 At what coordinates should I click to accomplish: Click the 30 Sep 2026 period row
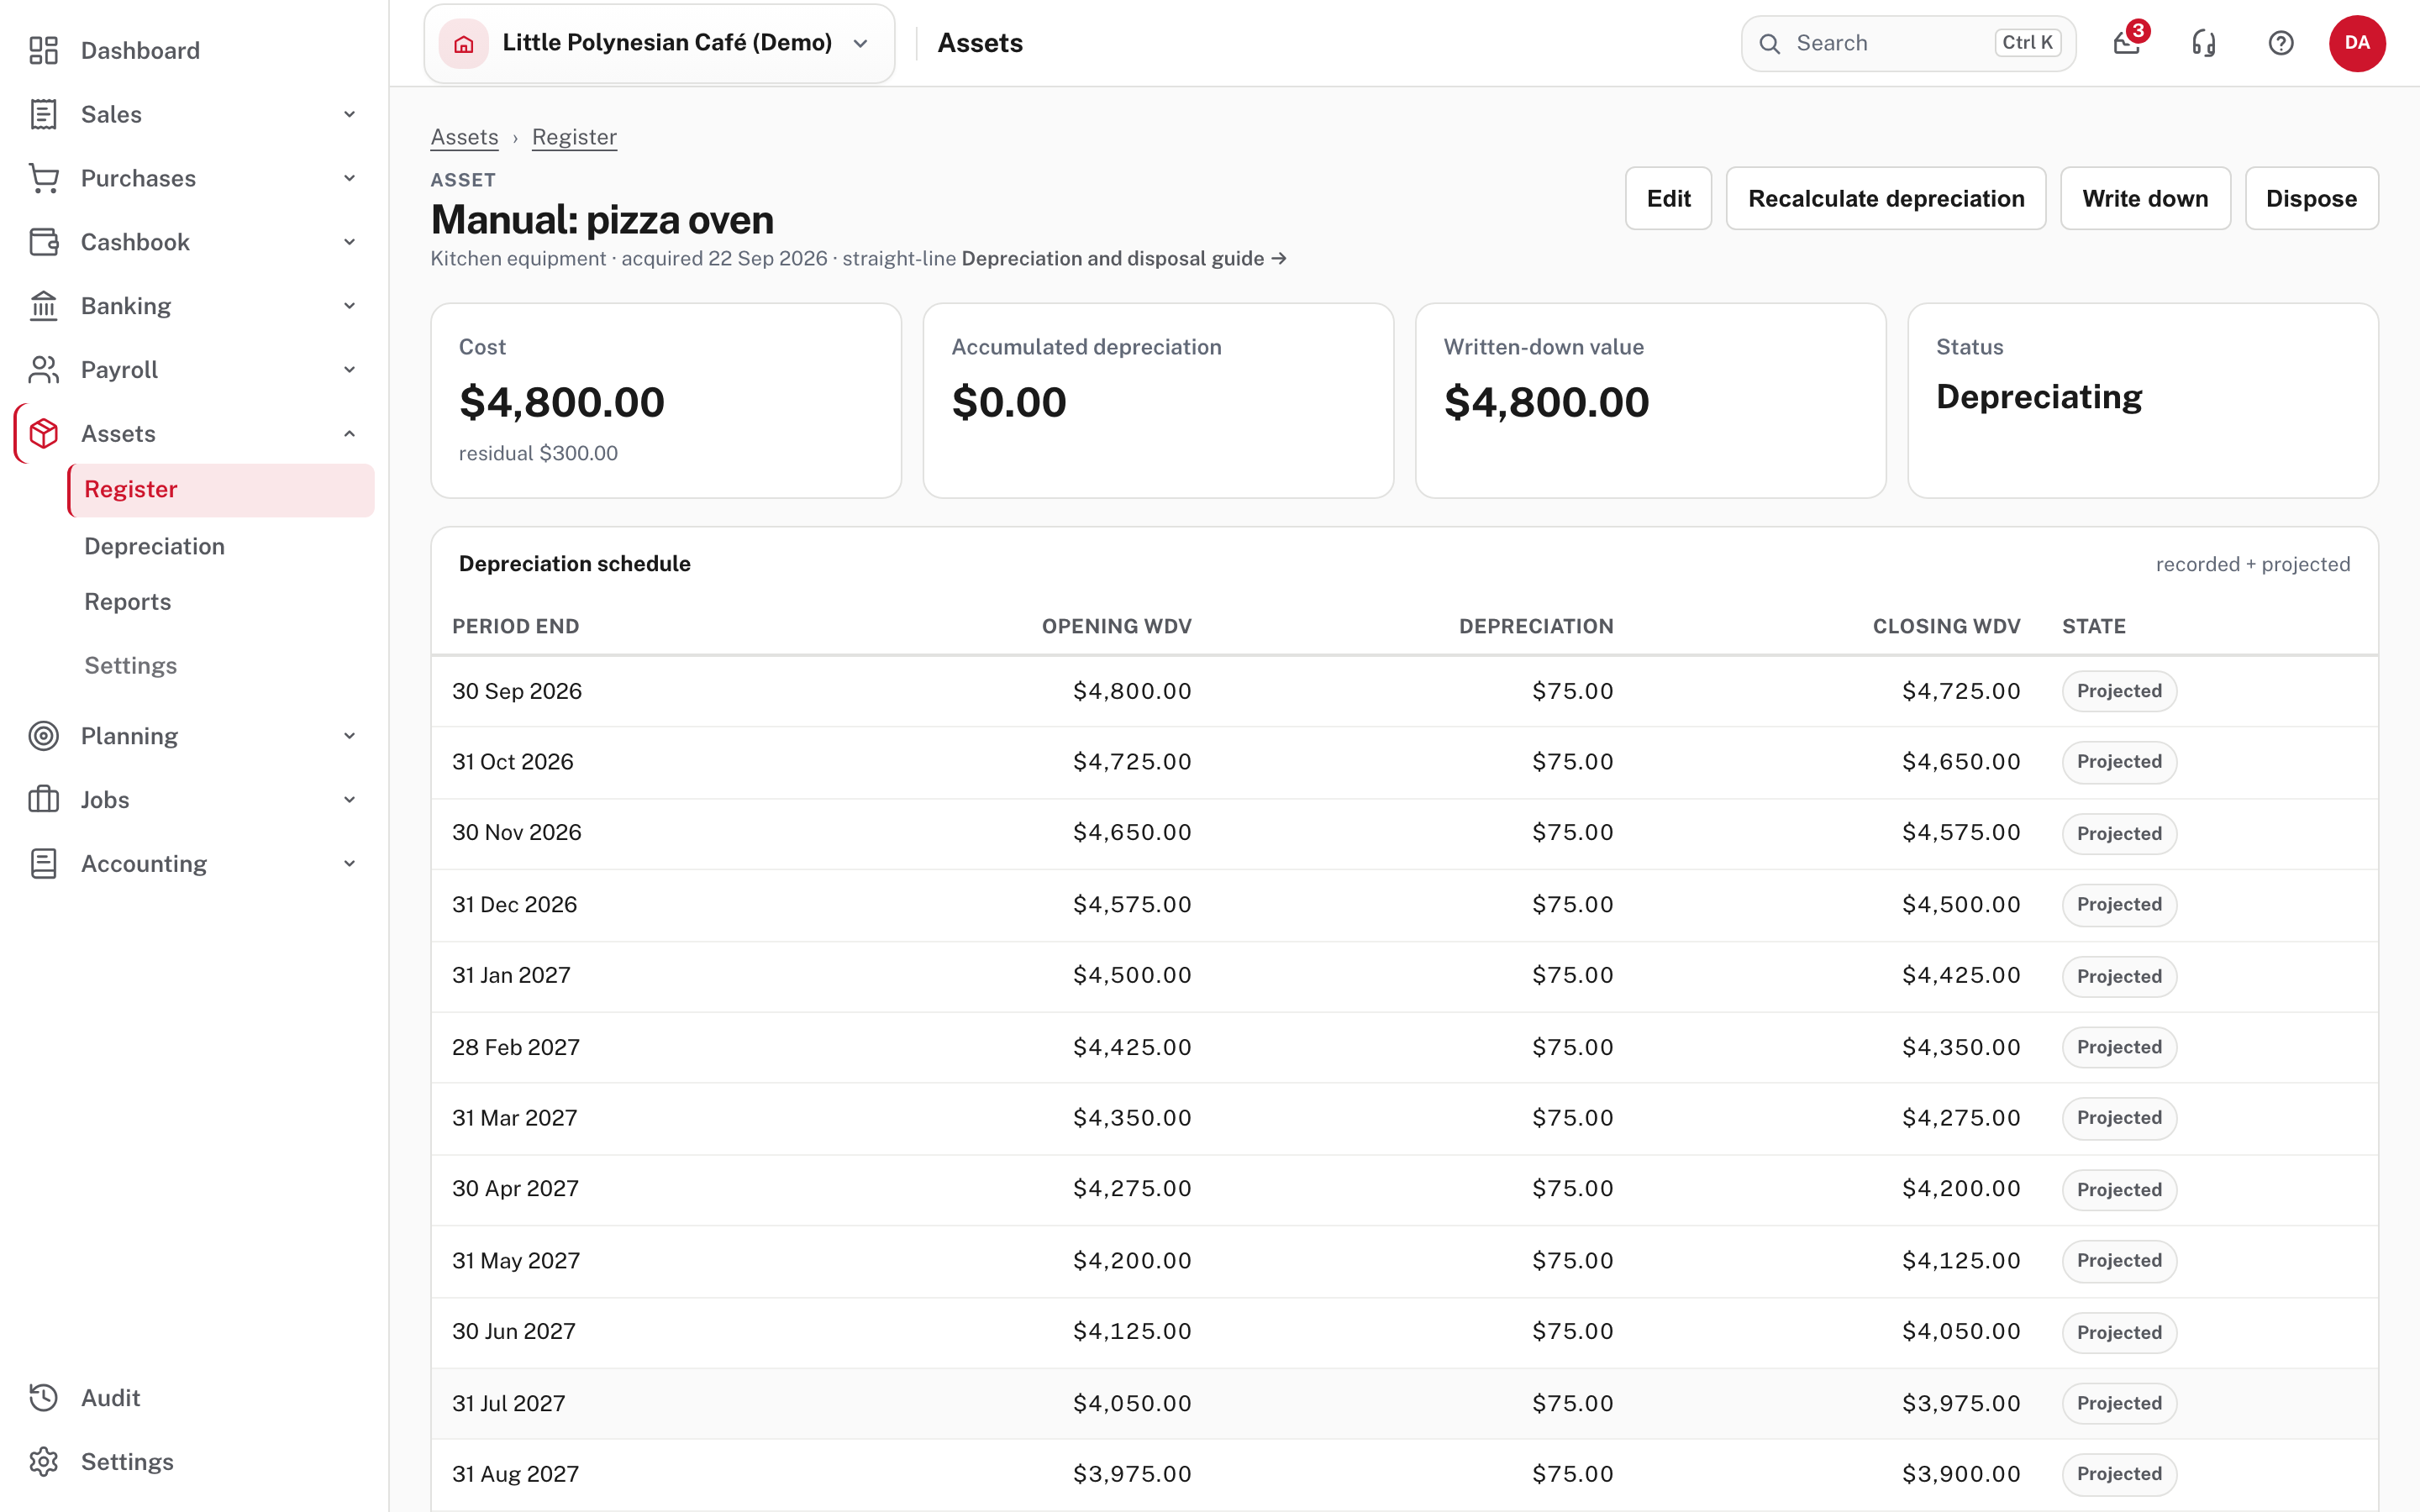coord(1404,691)
